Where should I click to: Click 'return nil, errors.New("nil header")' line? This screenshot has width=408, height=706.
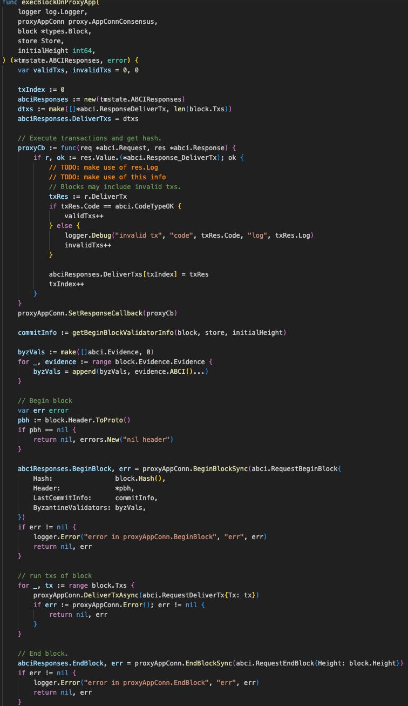click(103, 439)
